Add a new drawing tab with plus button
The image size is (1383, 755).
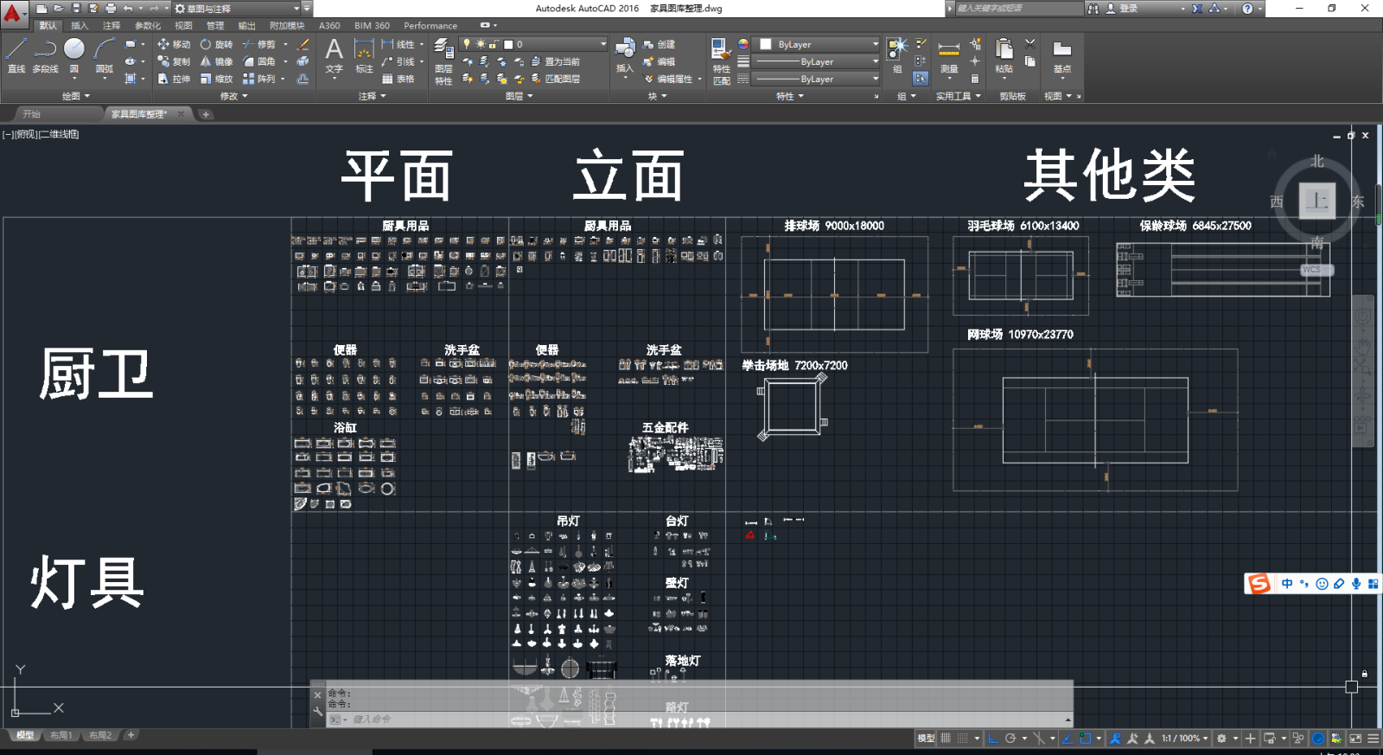point(206,114)
